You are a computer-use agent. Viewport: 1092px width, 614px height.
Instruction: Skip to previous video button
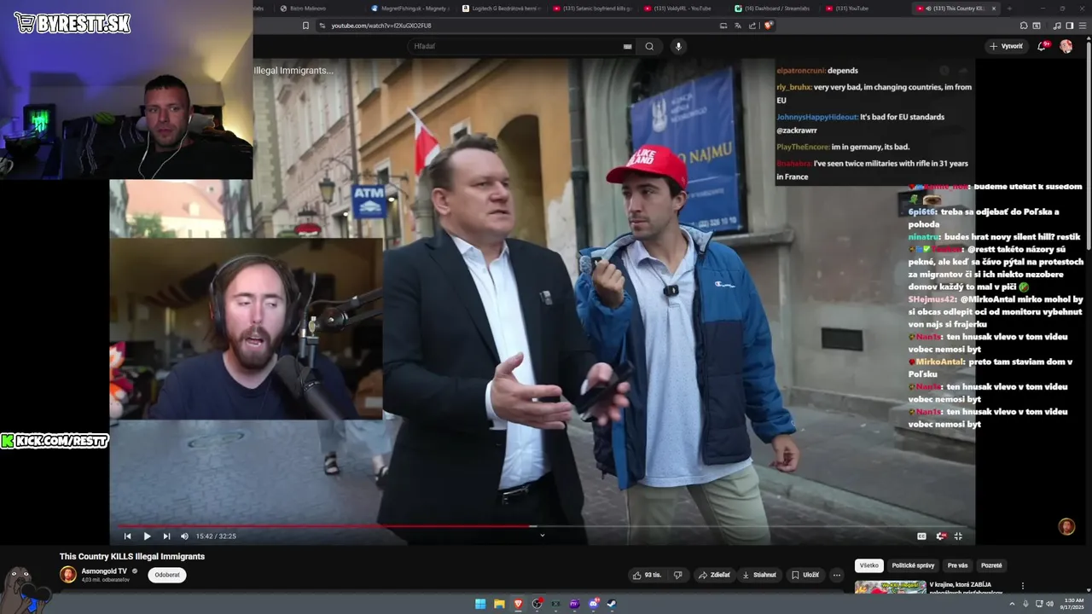[128, 536]
